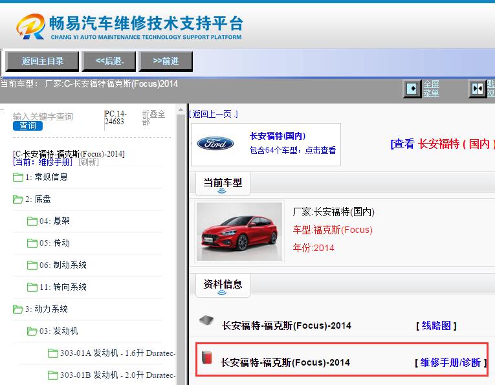Click the blue 查询 search button
The image size is (495, 385).
[28, 126]
